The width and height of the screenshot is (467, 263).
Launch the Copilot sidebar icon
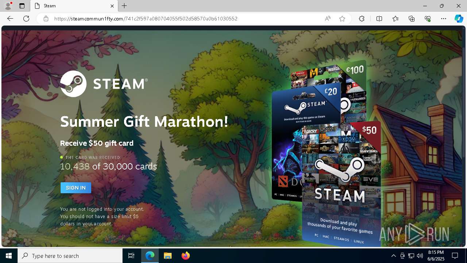click(x=459, y=19)
